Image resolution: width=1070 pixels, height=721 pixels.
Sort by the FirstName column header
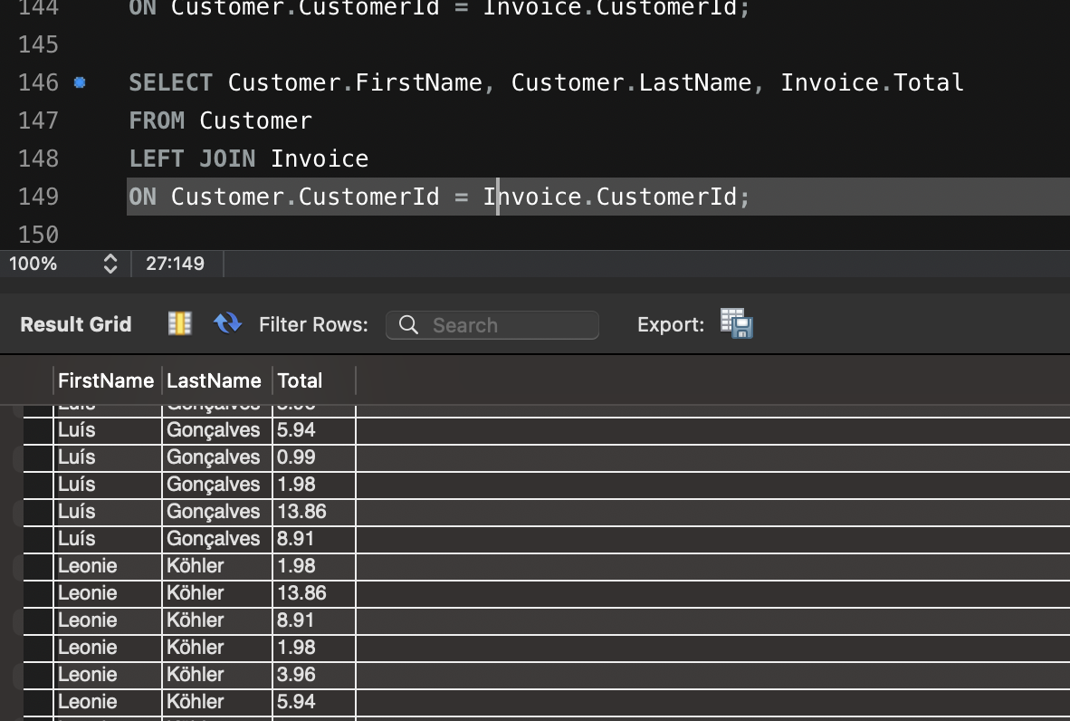coord(106,381)
